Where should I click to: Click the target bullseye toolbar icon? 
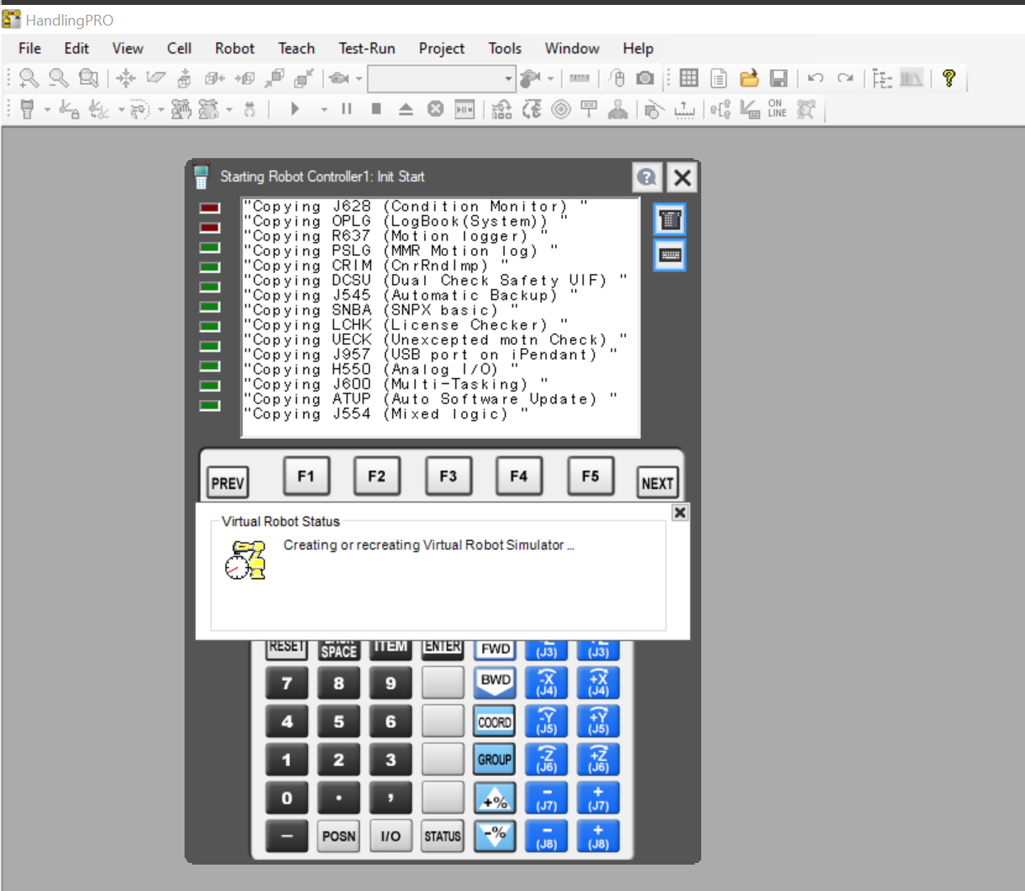561,109
